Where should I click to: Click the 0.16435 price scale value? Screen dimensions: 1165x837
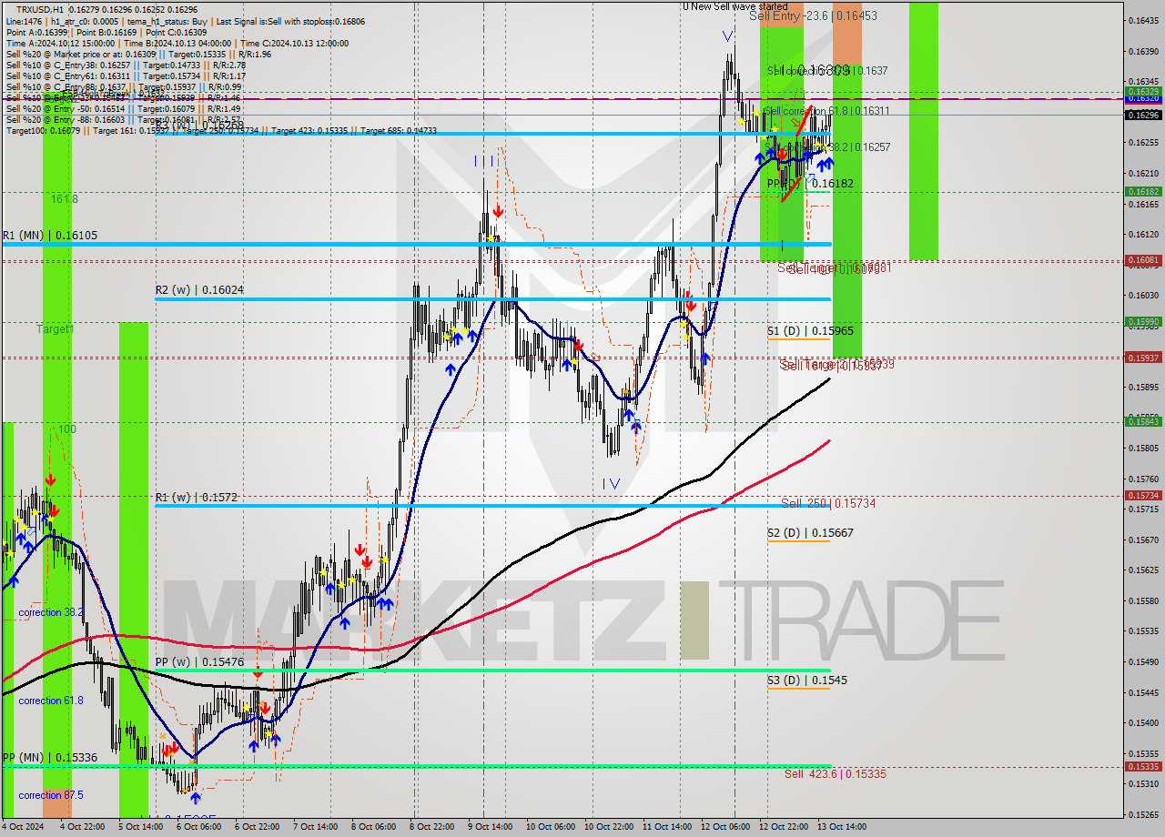tap(1143, 20)
